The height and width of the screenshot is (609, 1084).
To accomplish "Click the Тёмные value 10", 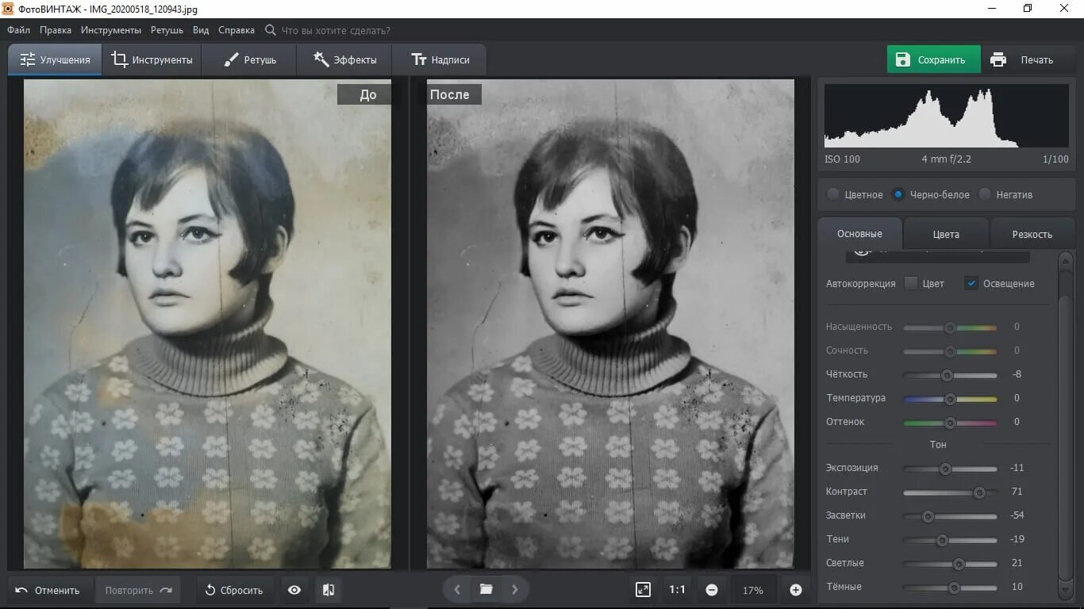I will pyautogui.click(x=1017, y=587).
